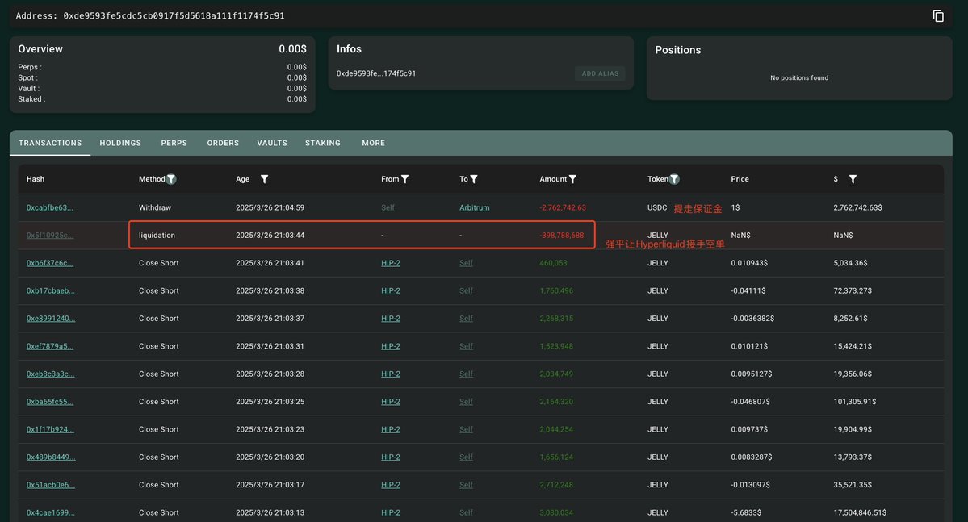Open liquidation transaction hash 0x5f10925c
968x522 pixels.
tap(49, 235)
